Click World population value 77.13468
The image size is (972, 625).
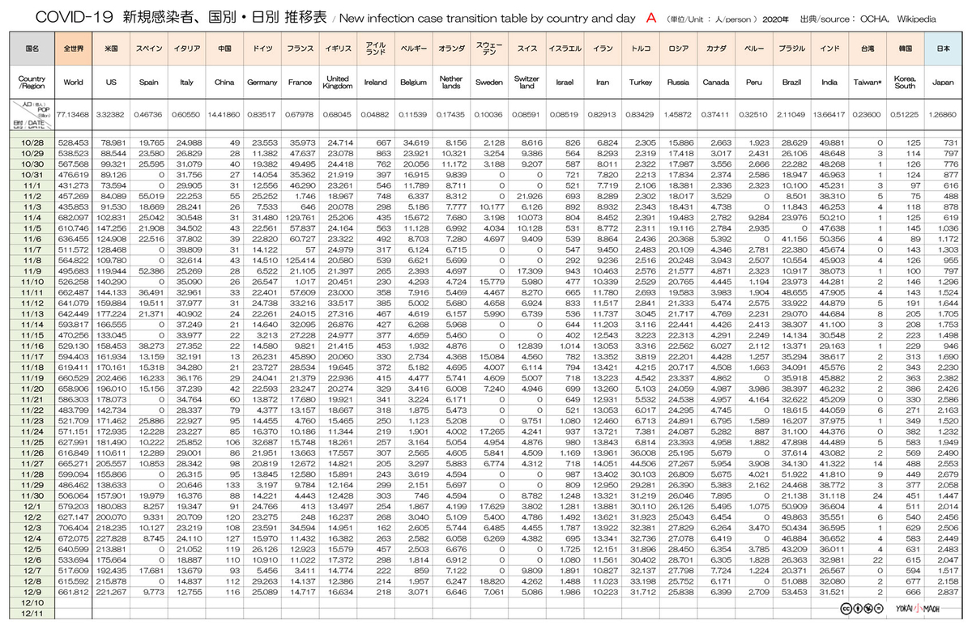[x=74, y=115]
